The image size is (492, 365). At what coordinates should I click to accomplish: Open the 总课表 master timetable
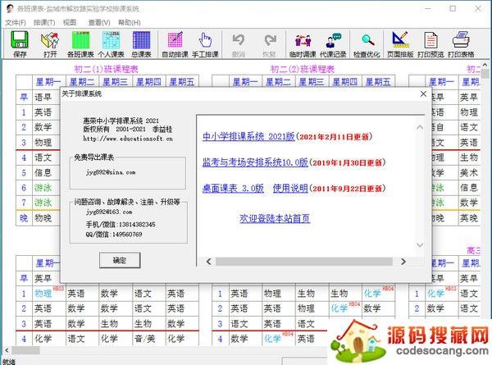142,44
